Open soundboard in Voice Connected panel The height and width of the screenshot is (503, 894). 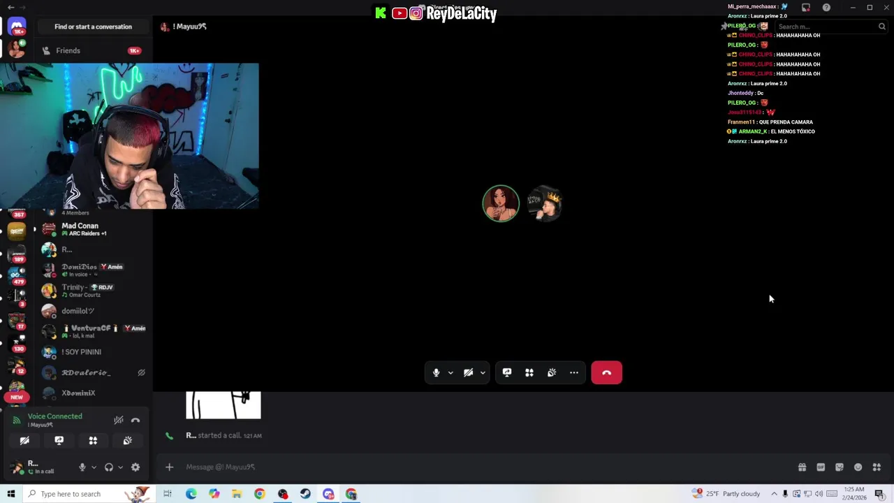(x=127, y=441)
